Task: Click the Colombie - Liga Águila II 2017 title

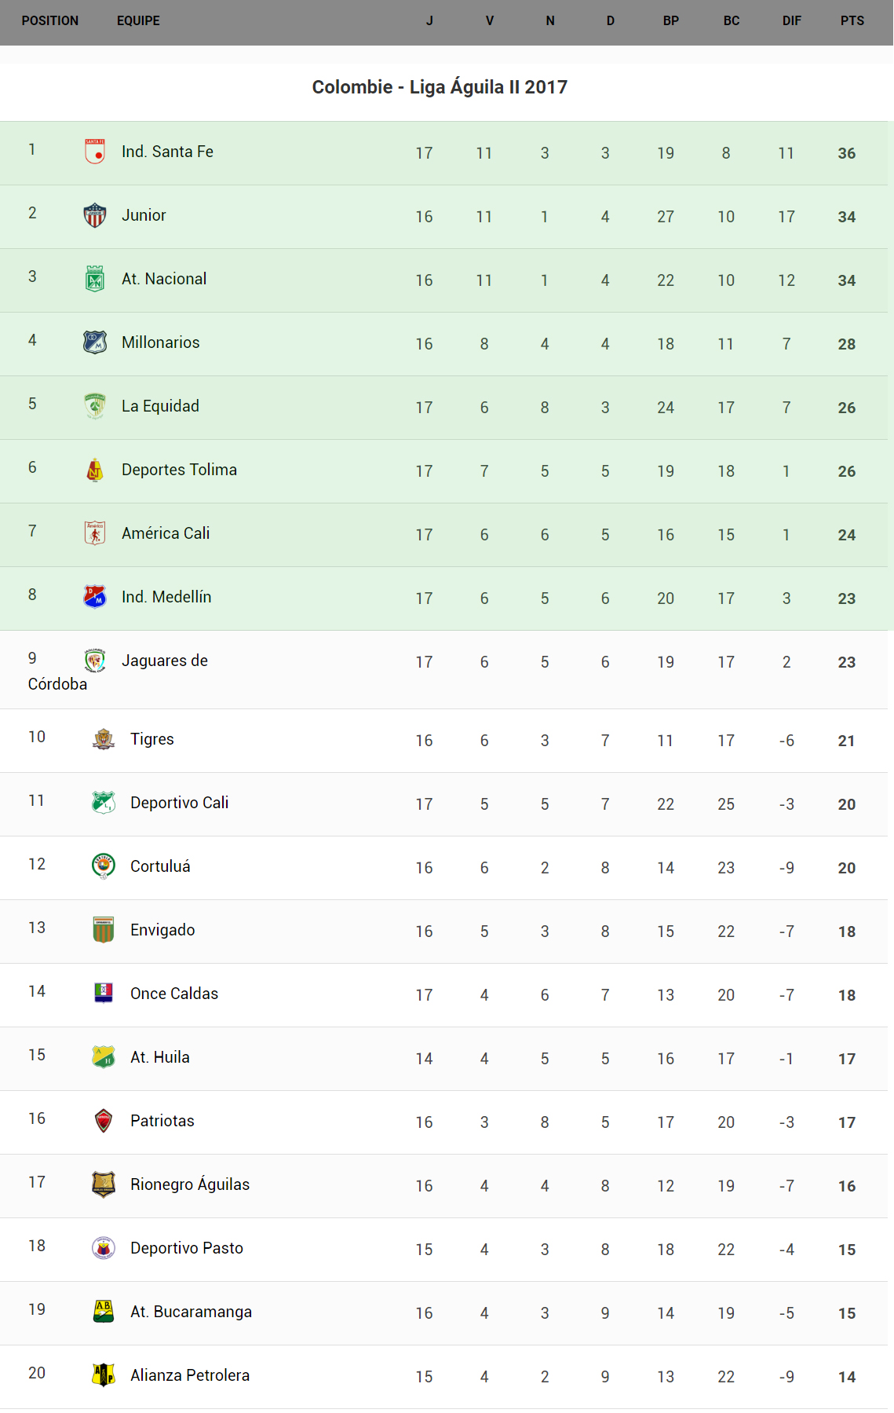Action: 440,87
